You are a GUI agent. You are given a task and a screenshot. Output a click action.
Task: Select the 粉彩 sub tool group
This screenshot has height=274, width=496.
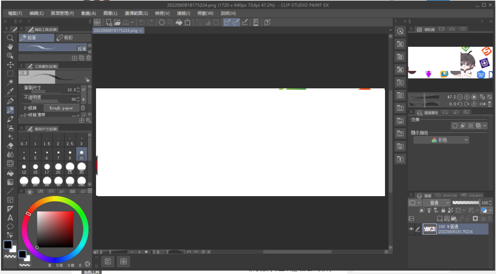[73, 38]
